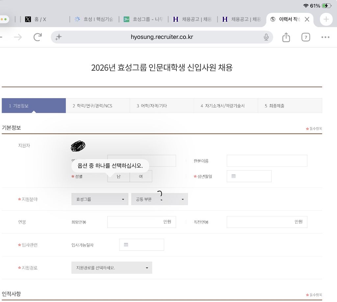Close the 이력서 작성 tab
This screenshot has height=302, width=337.
307,19
